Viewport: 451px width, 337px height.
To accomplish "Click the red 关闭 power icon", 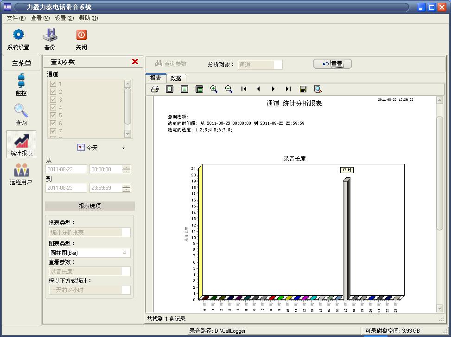I will pyautogui.click(x=81, y=35).
